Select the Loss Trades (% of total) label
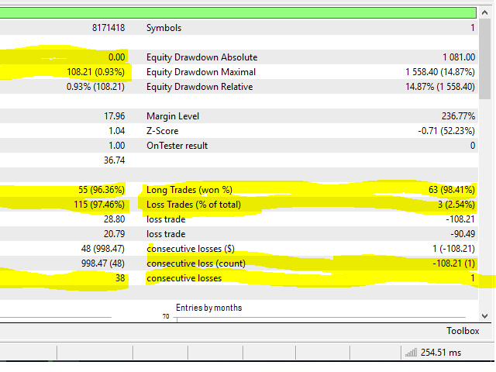 pos(194,205)
